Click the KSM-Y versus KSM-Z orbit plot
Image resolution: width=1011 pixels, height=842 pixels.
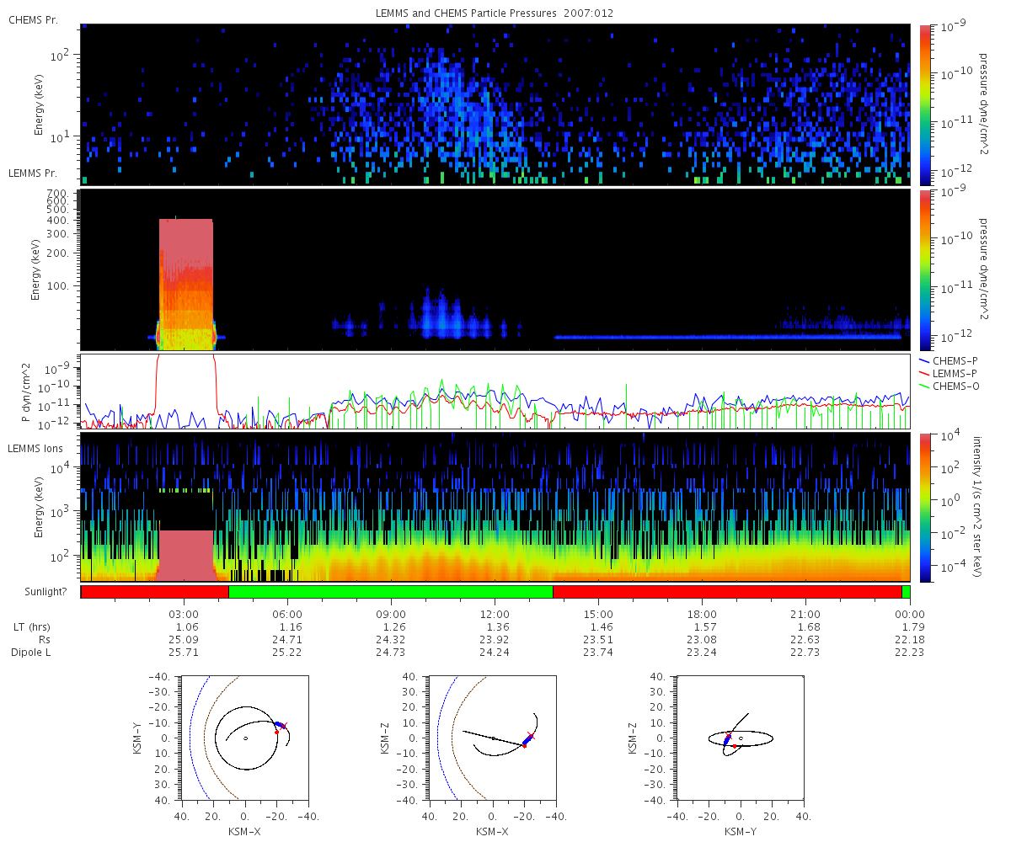click(x=741, y=738)
